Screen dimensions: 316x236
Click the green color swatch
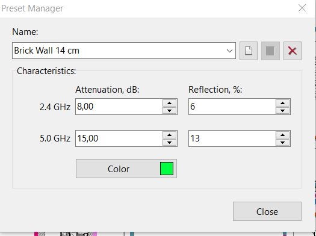pyautogui.click(x=167, y=169)
